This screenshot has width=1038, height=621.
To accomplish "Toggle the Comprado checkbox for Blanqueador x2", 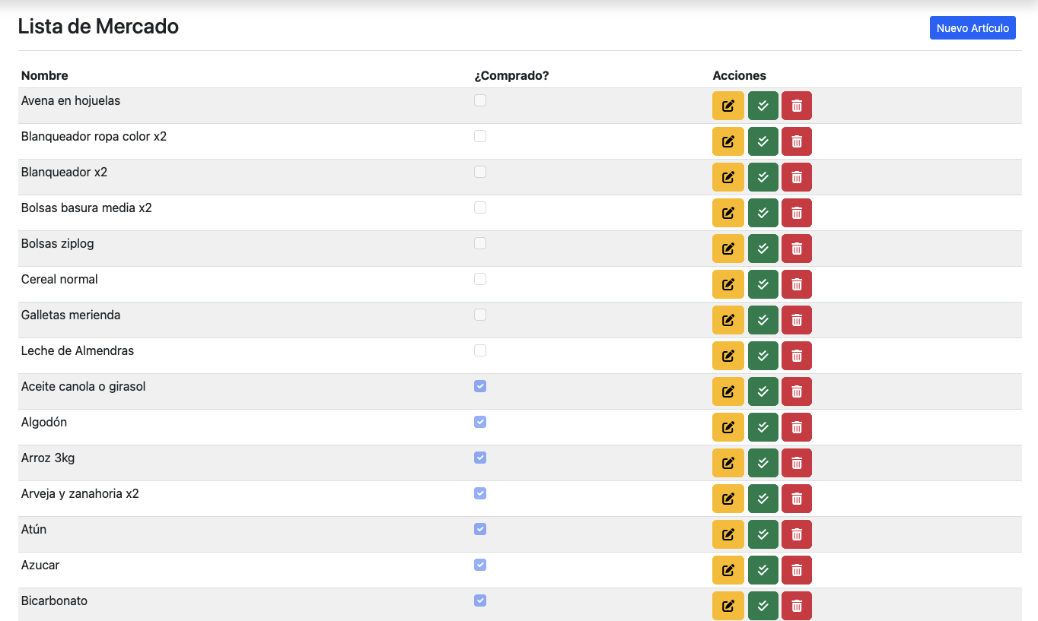I will (x=480, y=172).
